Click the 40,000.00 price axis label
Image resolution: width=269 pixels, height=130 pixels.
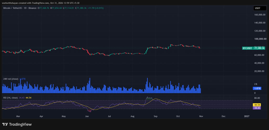click(x=259, y=63)
